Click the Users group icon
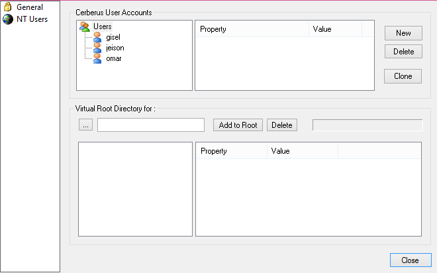This screenshot has height=273, width=437. [x=85, y=27]
